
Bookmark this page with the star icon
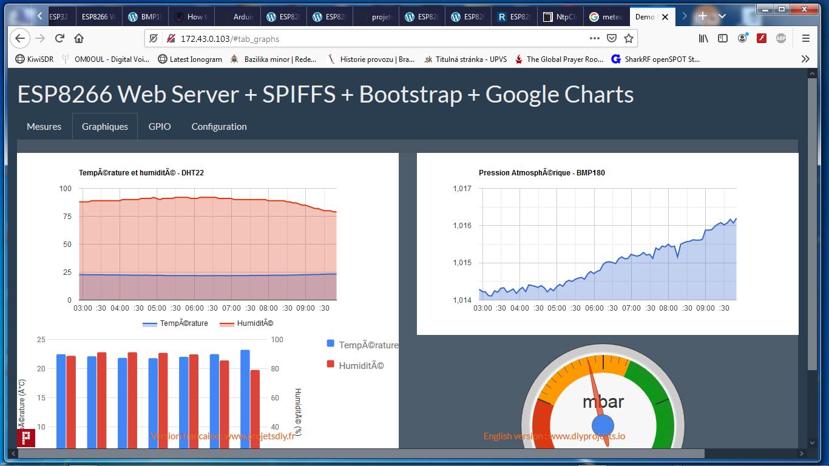tap(629, 38)
